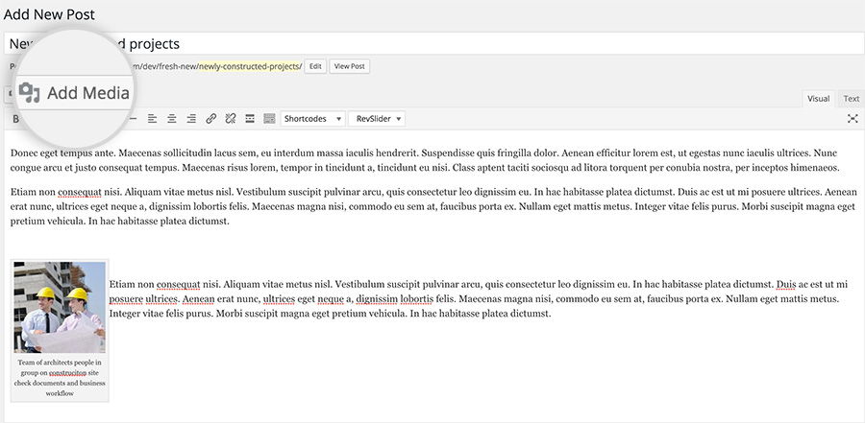Align text right
Viewport: 865px width, 423px height.
click(191, 118)
